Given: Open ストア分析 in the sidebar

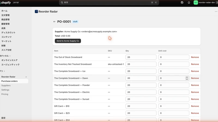Looking at the screenshot, I should 6,50.
